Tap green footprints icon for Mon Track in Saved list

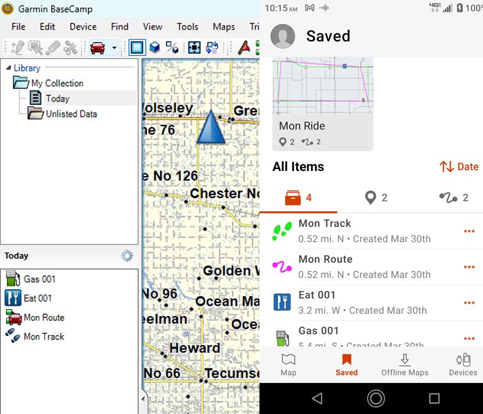coord(282,231)
